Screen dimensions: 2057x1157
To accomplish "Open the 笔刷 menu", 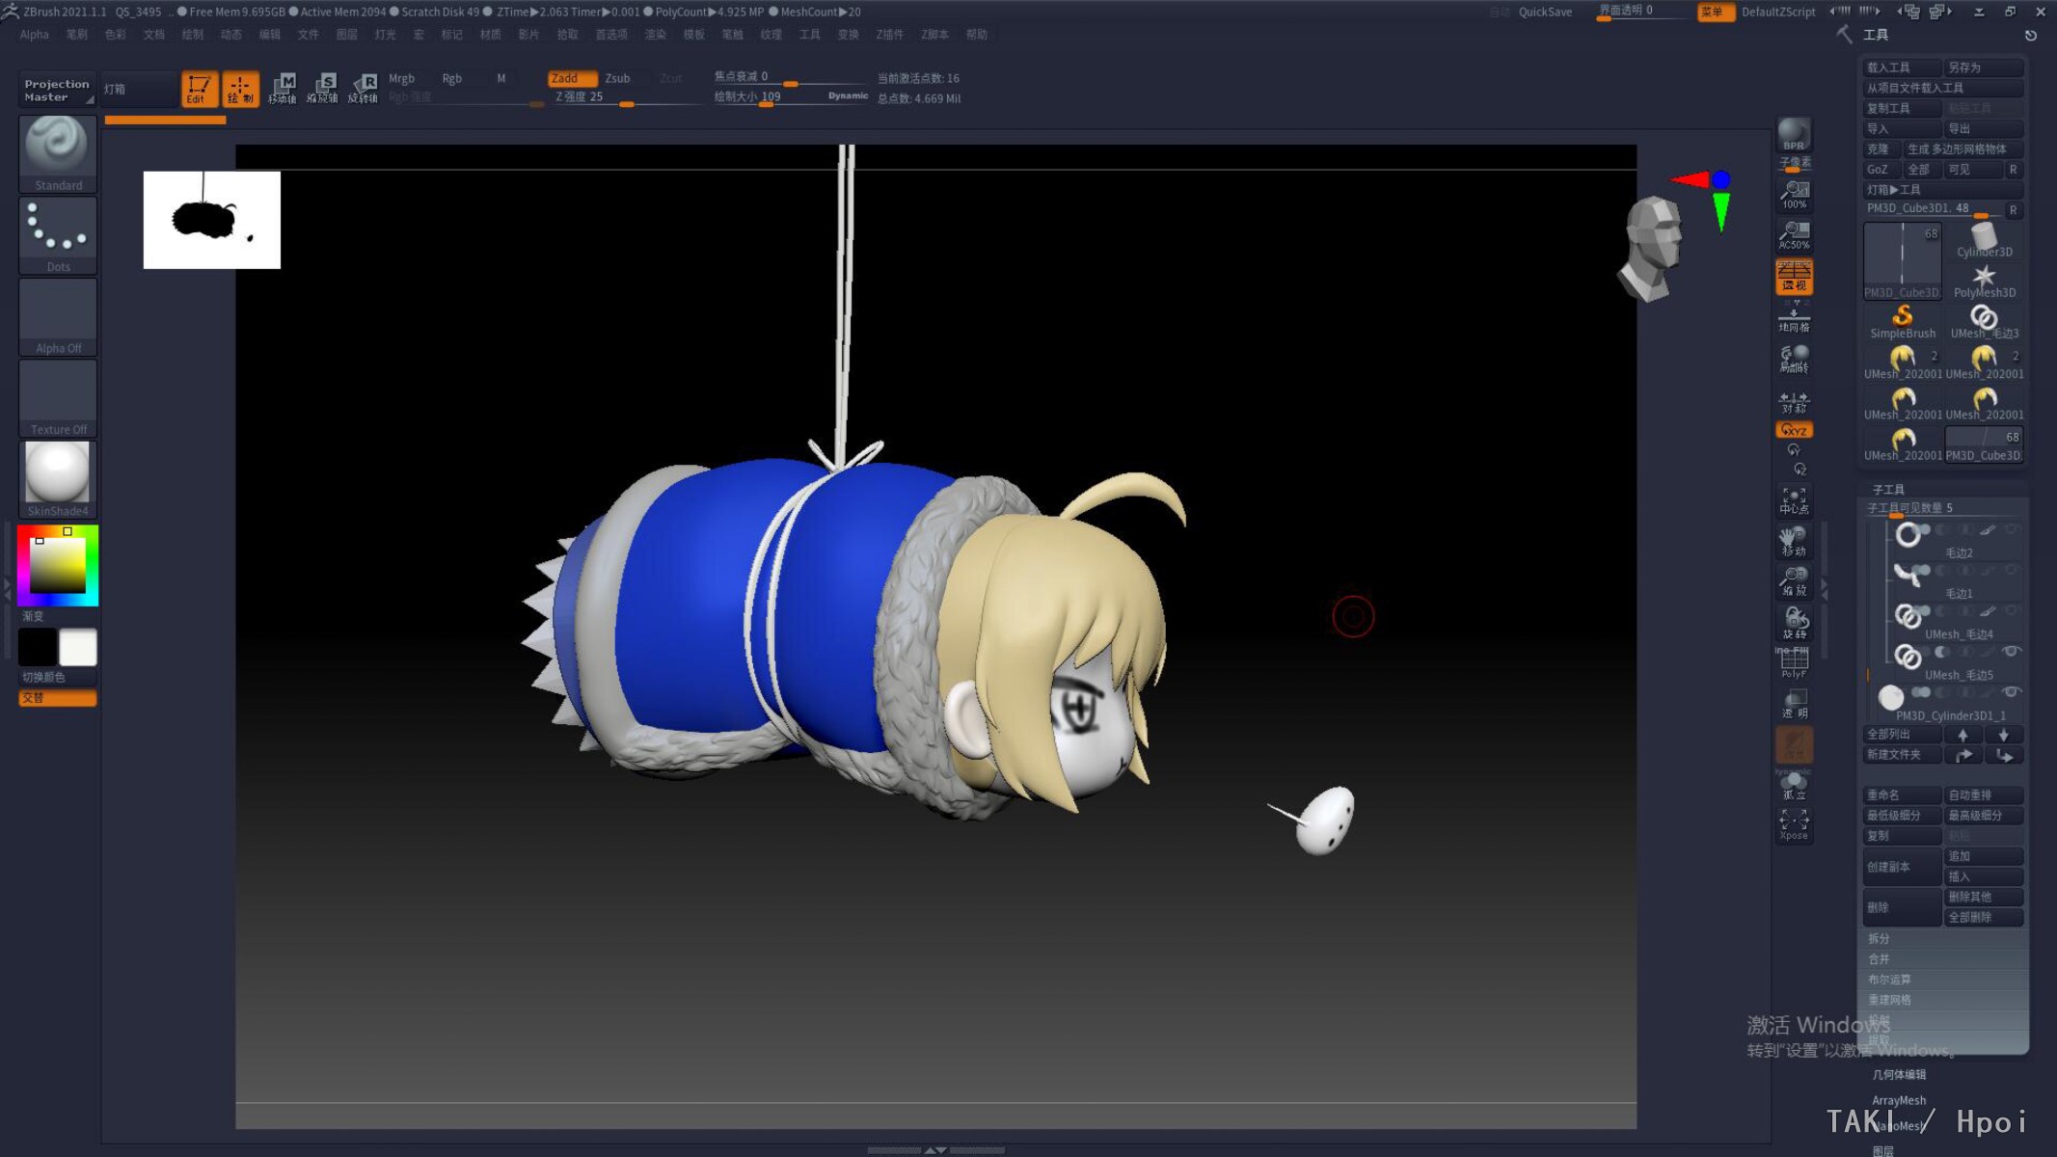I will point(77,35).
